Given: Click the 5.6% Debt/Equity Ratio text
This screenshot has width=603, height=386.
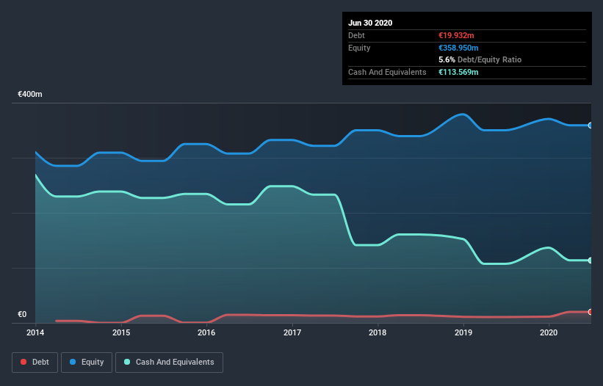Looking at the screenshot, I should tap(480, 59).
